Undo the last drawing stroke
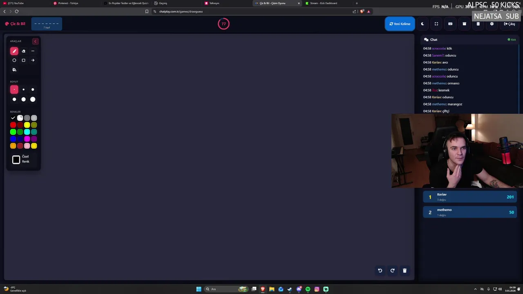 (380, 270)
